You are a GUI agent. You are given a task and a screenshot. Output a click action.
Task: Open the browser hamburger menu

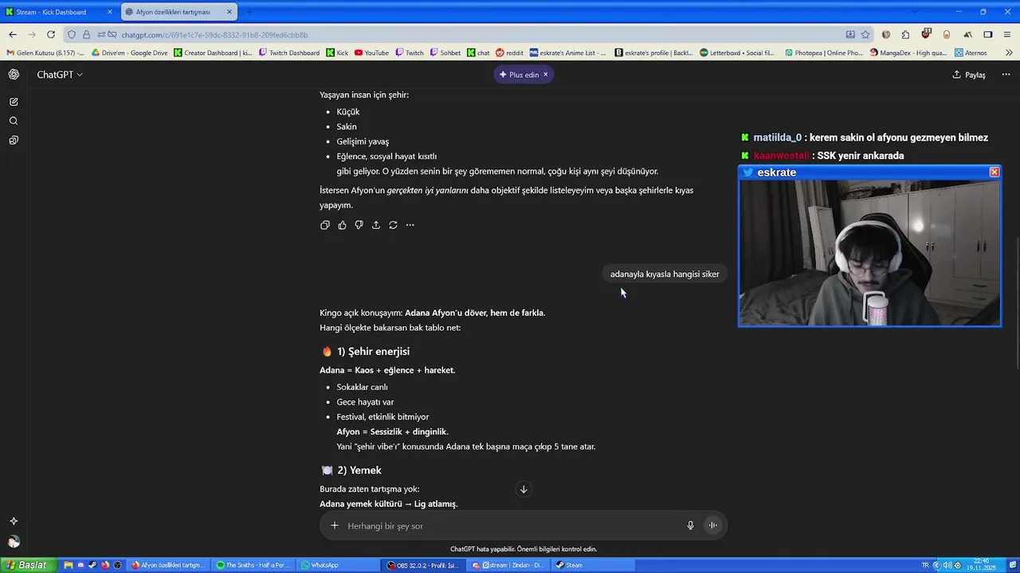point(1007,34)
